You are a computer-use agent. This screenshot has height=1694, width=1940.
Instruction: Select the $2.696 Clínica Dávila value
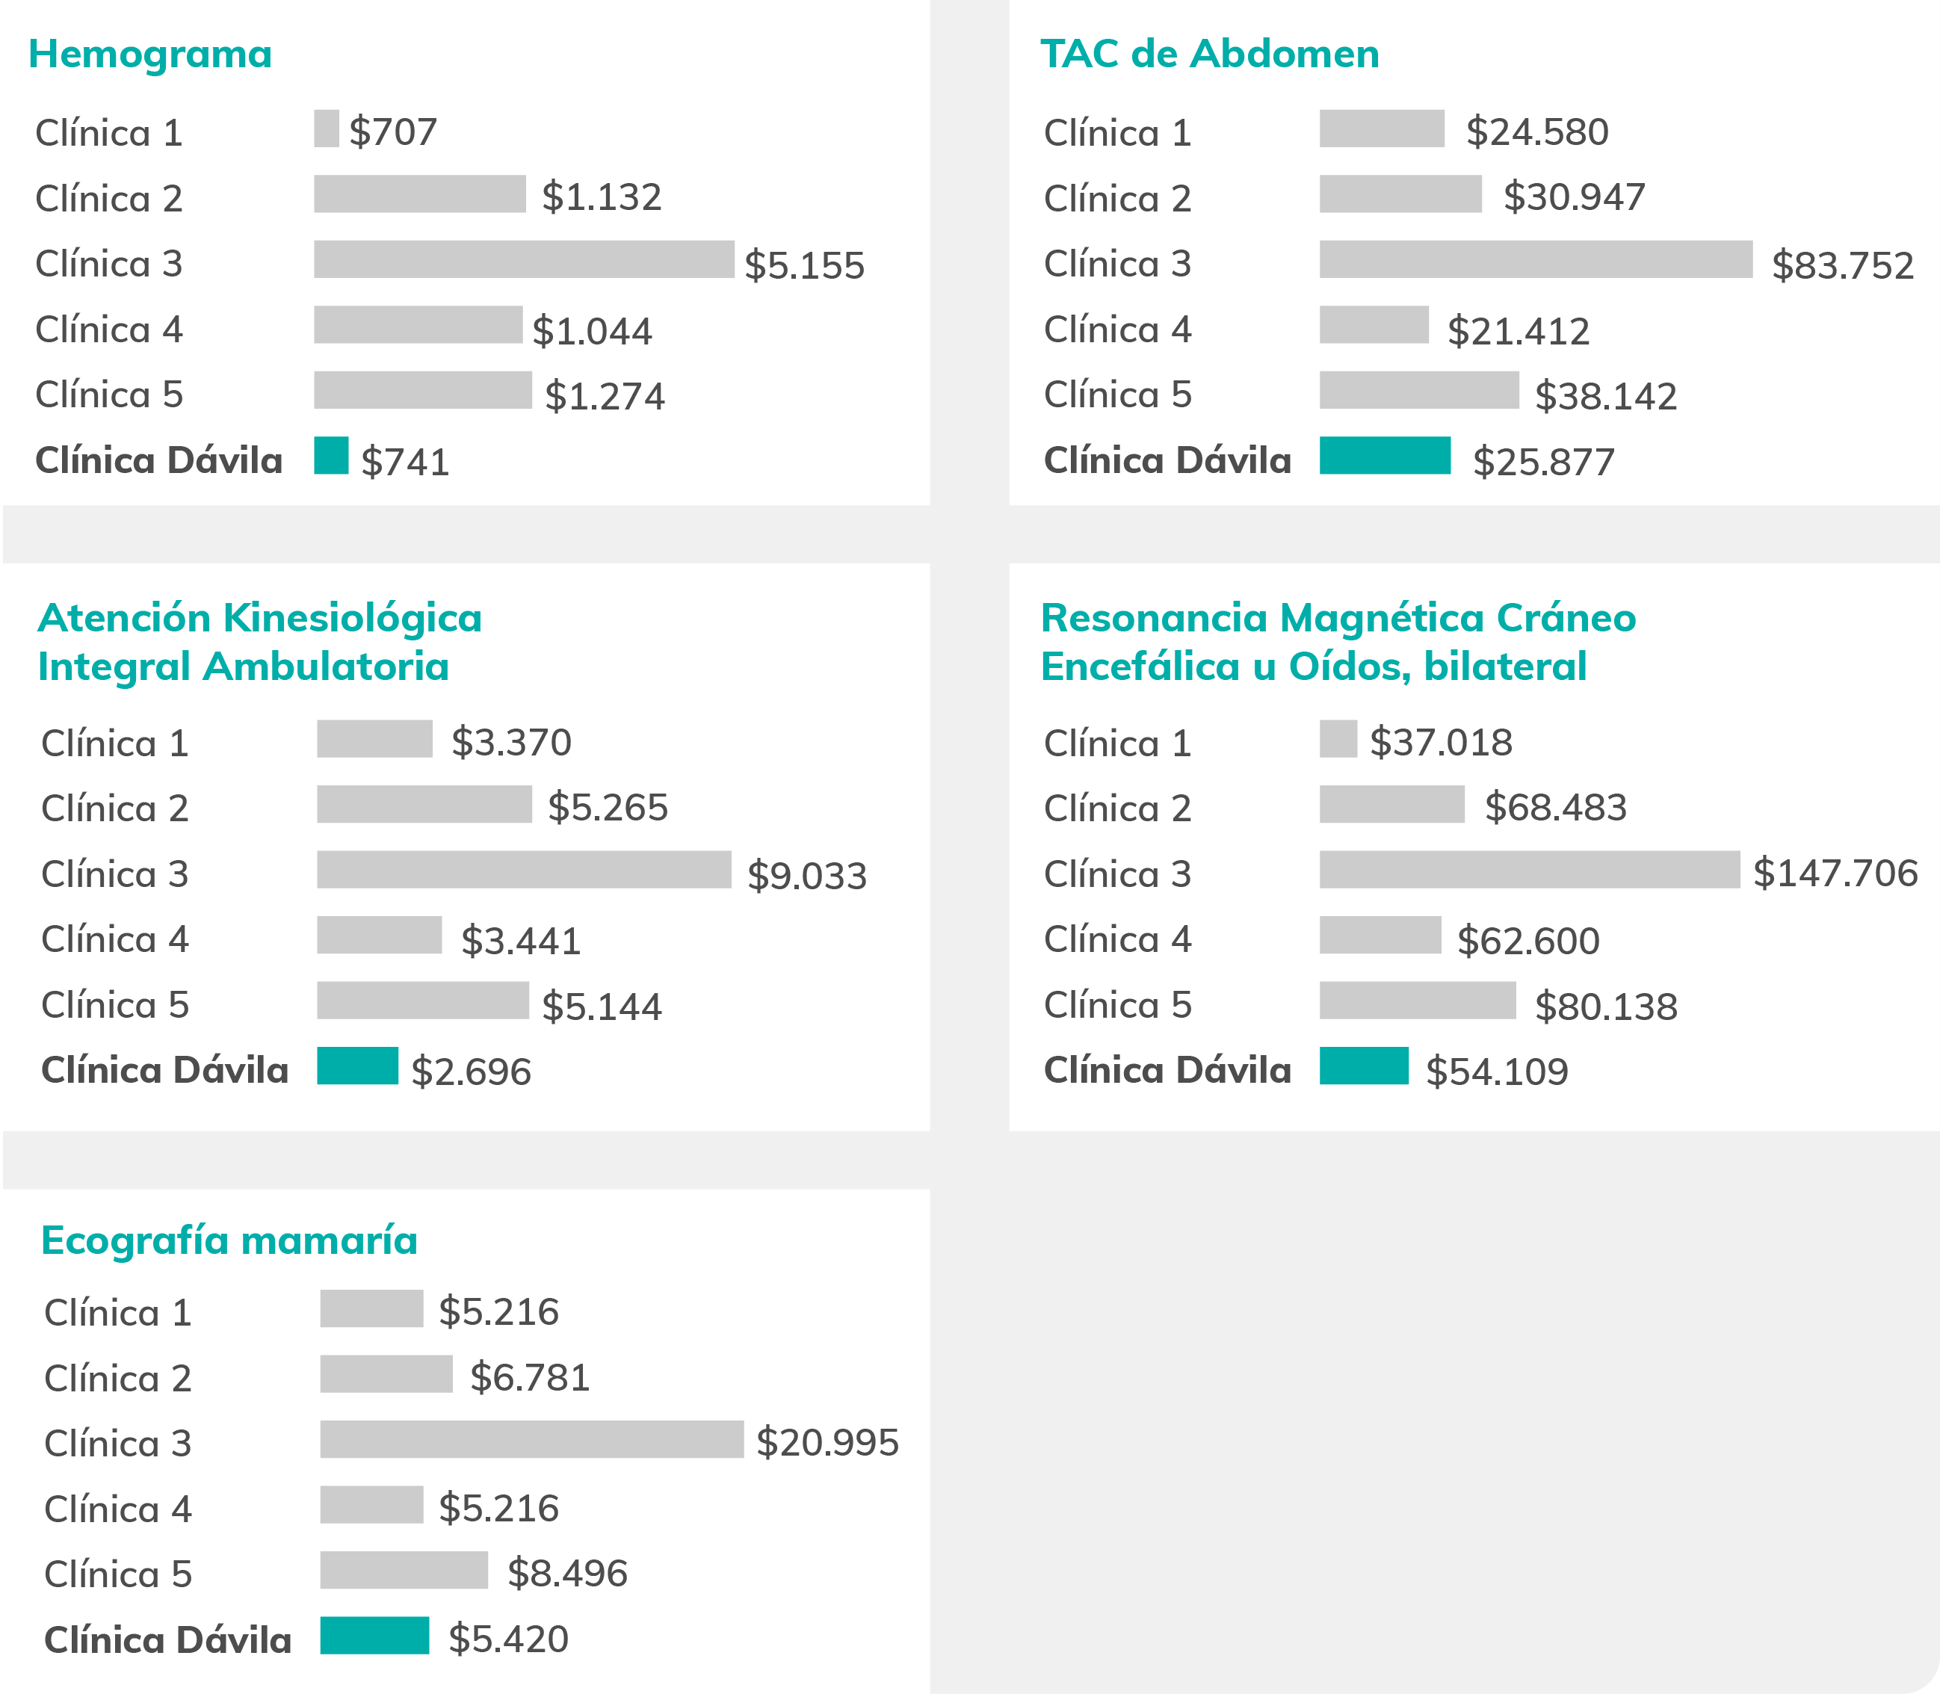[x=471, y=1072]
